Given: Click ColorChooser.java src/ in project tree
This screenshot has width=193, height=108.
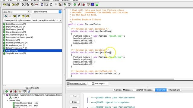Looking at the screenshot, I should pyautogui.click(x=25, y=103).
